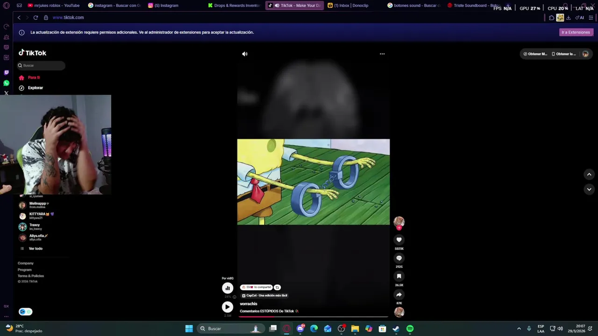Reload the page with refresh icon

click(36, 18)
